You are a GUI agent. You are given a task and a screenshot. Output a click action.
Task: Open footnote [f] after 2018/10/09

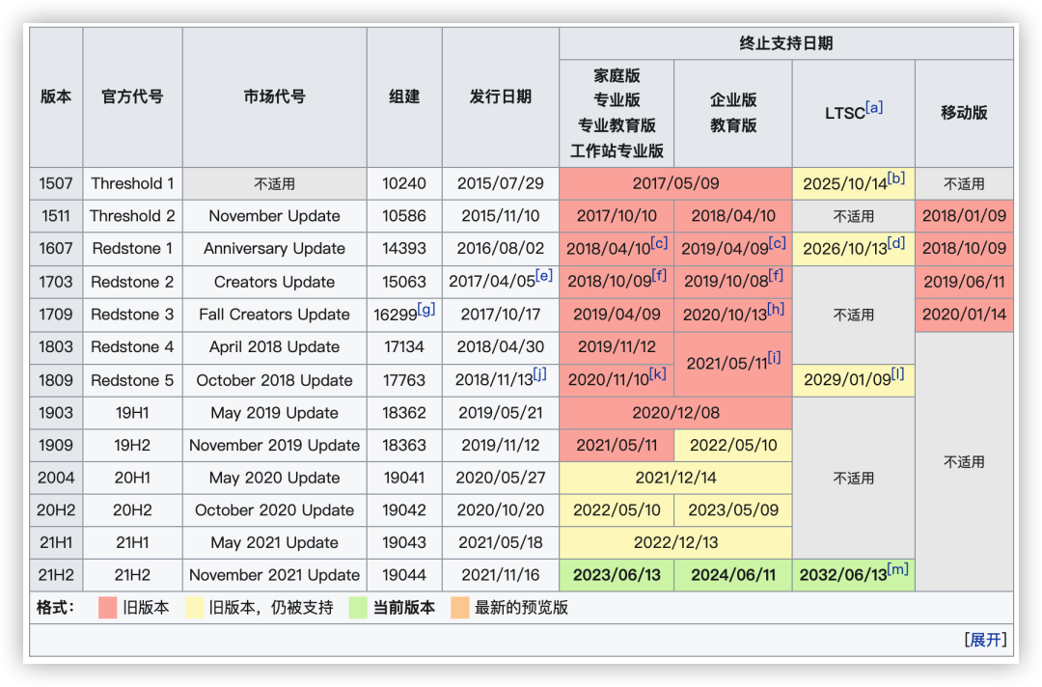(x=659, y=275)
